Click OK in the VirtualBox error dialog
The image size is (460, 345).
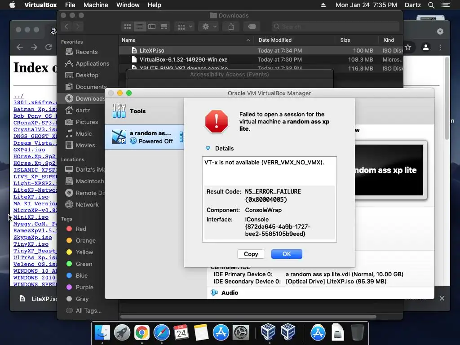[x=287, y=254]
